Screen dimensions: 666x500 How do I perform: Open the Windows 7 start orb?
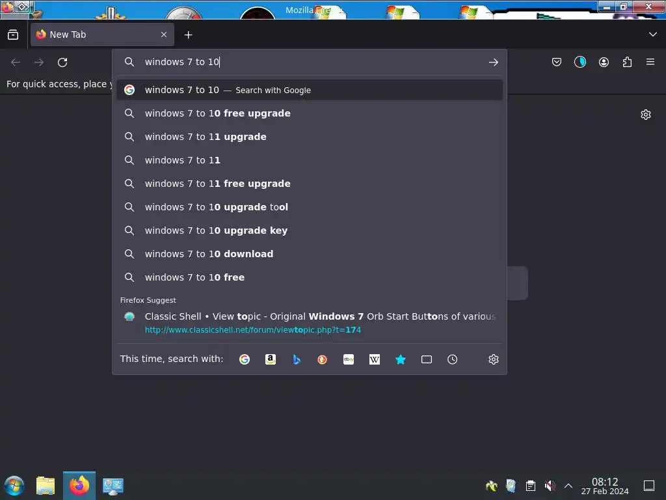(x=14, y=486)
